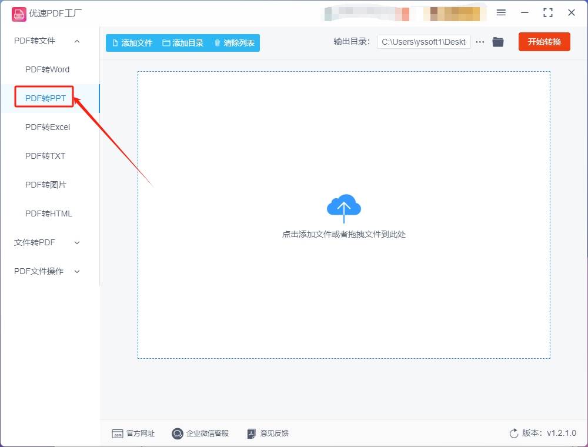
Task: Click the 开始转换 button
Action: click(x=544, y=42)
